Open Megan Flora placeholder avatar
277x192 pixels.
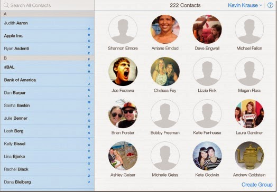(250, 71)
